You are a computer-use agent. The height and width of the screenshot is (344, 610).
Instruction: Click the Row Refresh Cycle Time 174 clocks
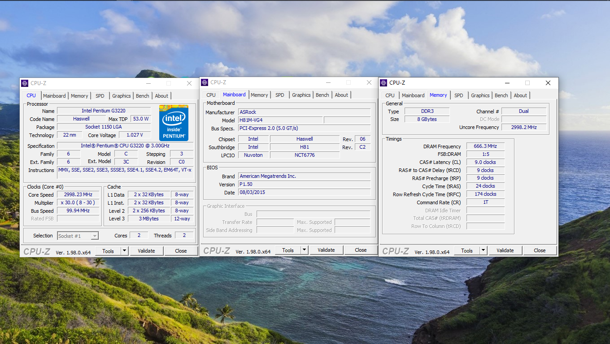click(485, 194)
